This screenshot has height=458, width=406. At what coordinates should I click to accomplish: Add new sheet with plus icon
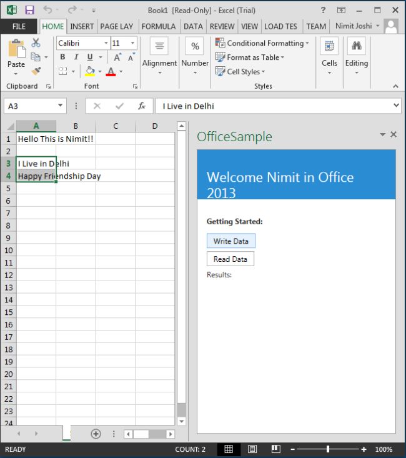tap(96, 434)
